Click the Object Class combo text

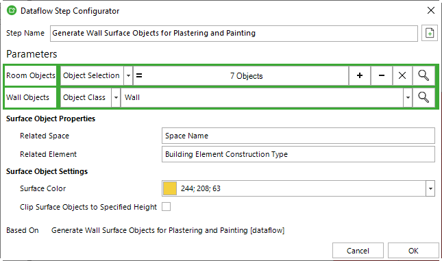coord(84,97)
